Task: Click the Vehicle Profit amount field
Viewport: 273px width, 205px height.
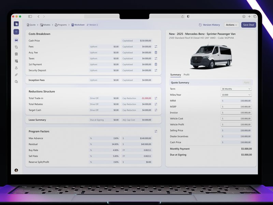Action: tap(236, 124)
